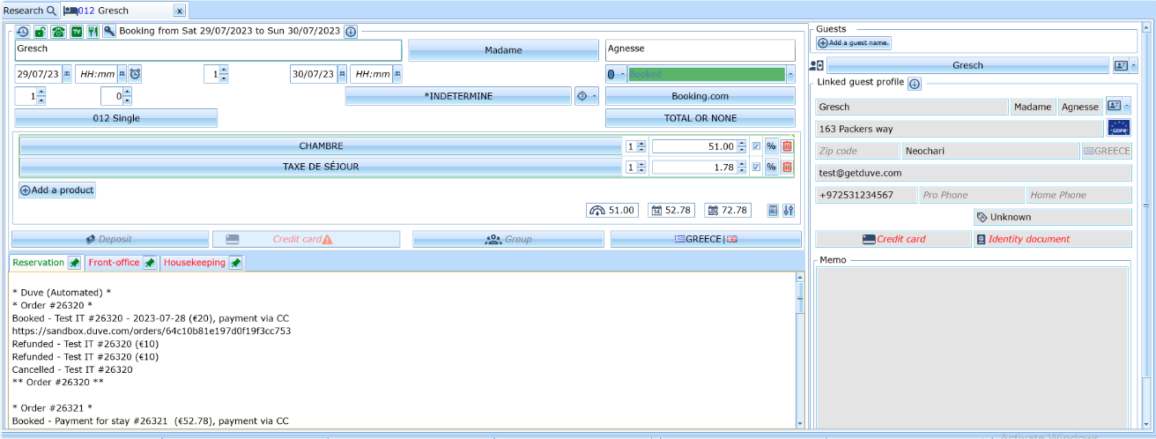Open departure date 30/07/23 calendar picker
1156x439 pixels.
tap(342, 74)
